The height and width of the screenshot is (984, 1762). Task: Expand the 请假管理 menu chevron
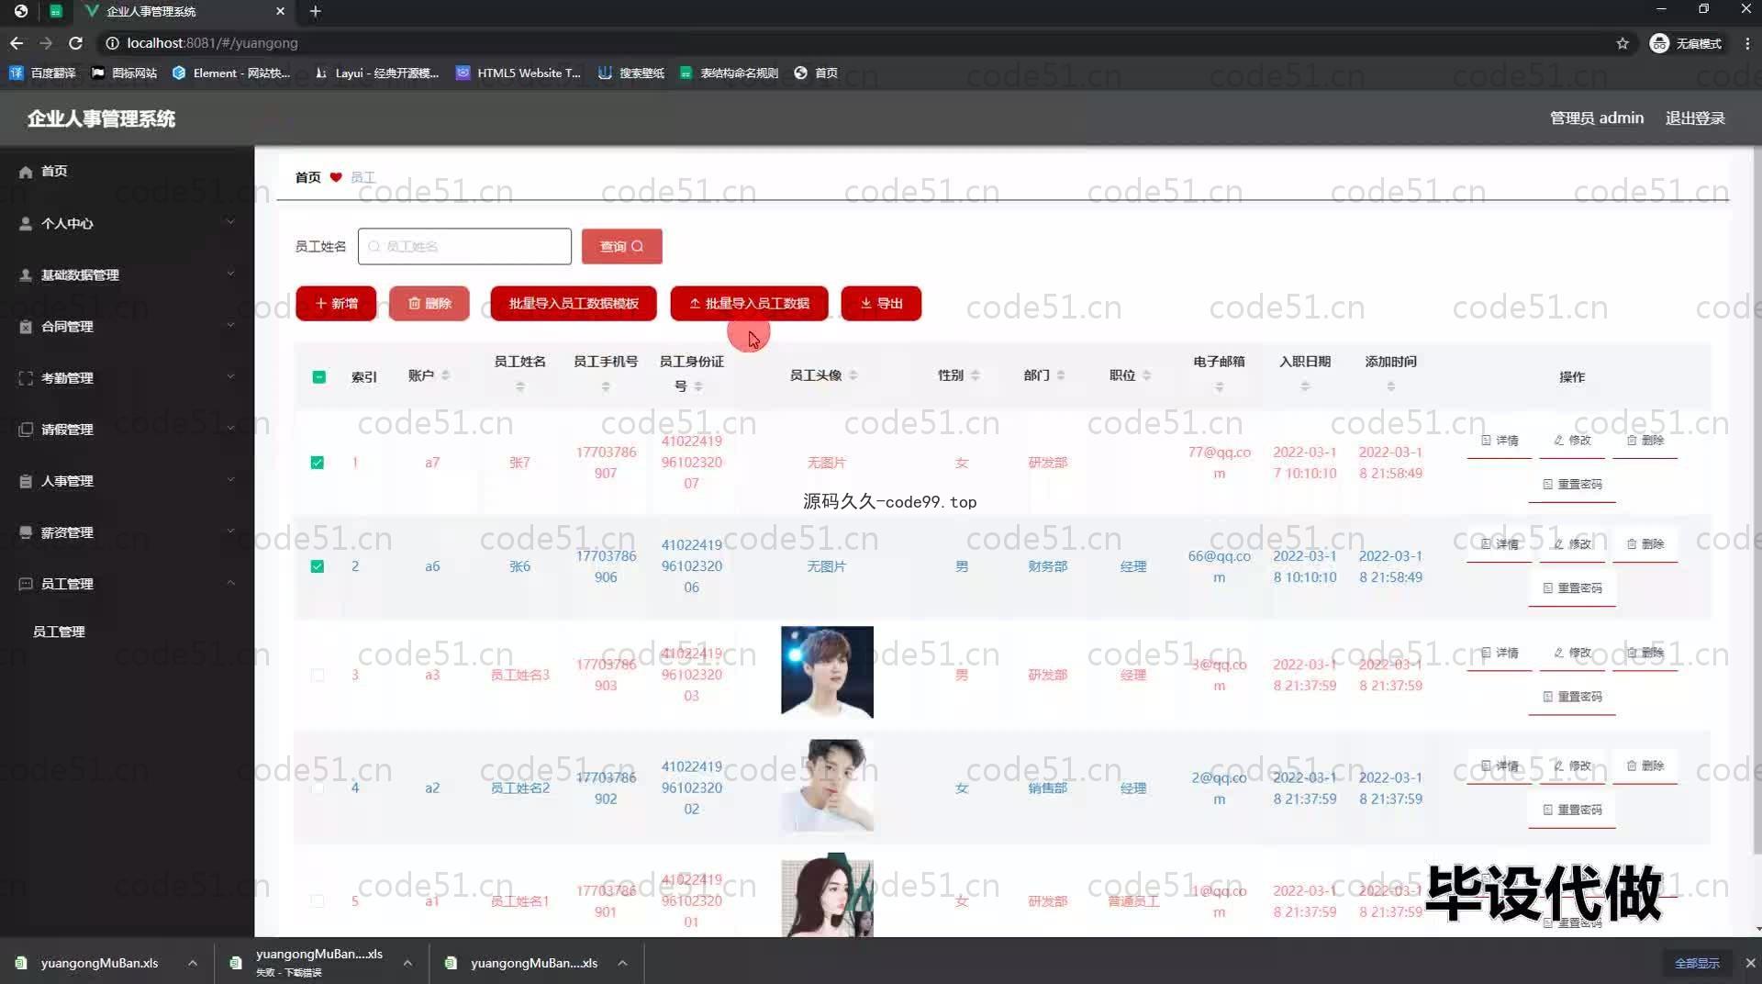pyautogui.click(x=230, y=428)
